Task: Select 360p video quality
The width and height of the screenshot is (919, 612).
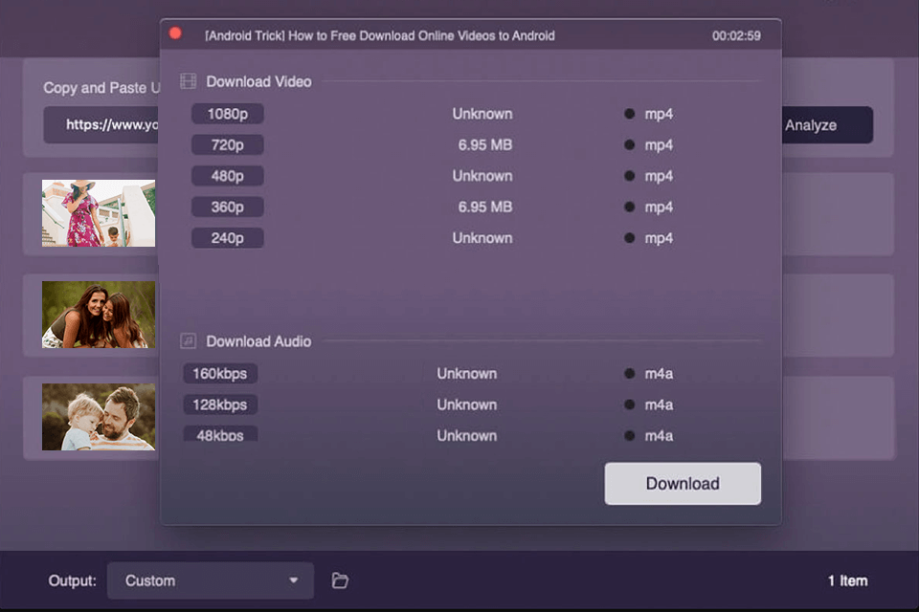Action: (x=227, y=207)
